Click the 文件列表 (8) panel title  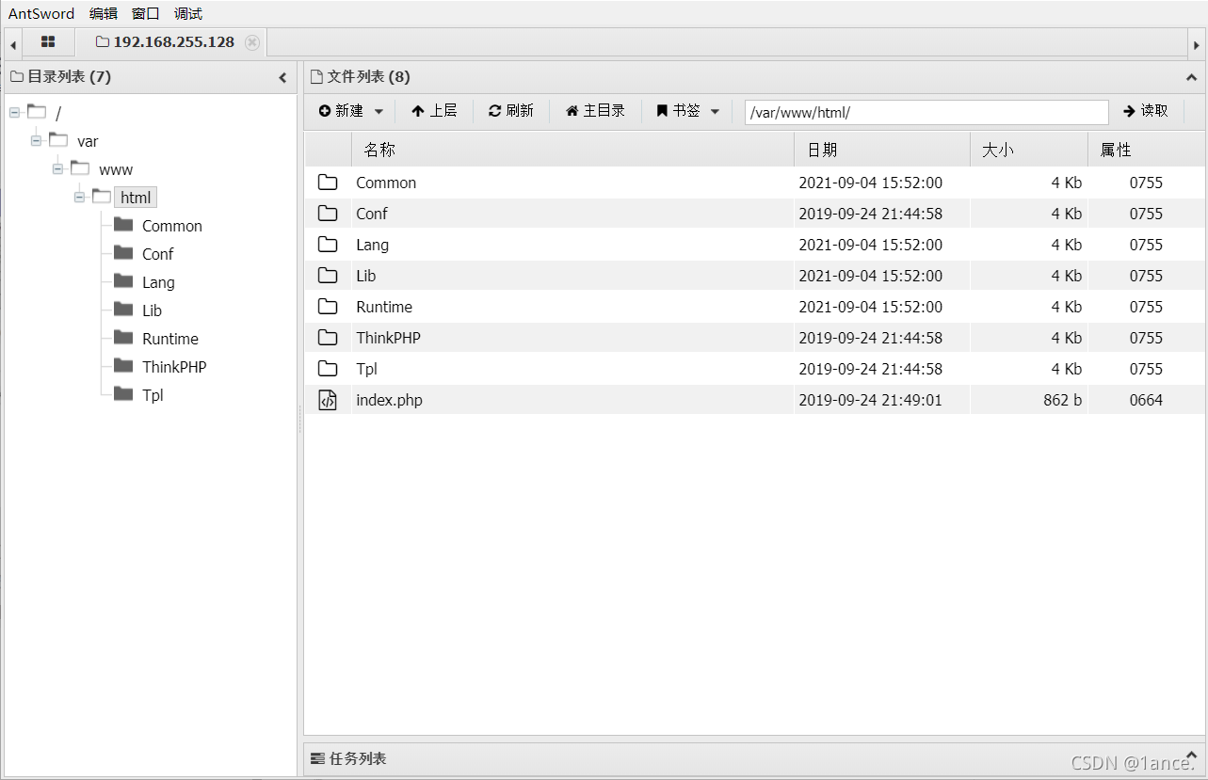click(x=368, y=77)
